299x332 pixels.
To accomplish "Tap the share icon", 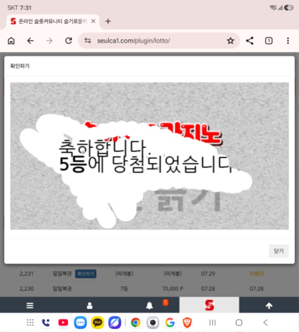I will pos(250,41).
